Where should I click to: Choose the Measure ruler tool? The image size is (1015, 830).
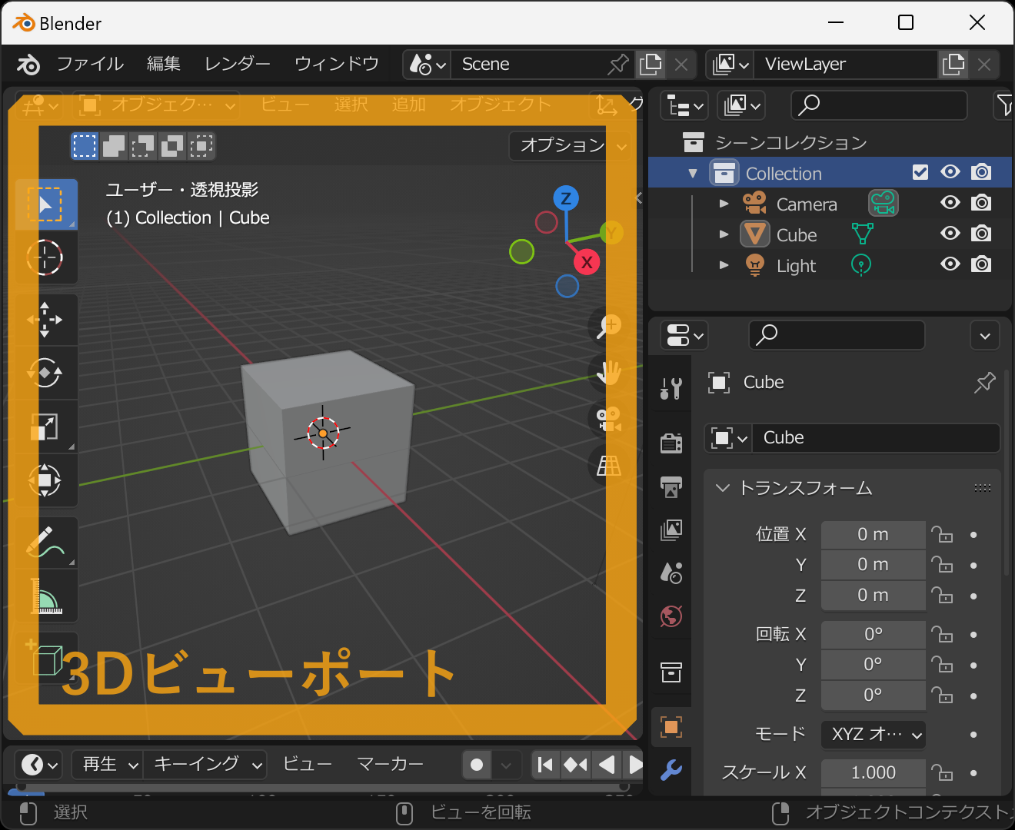[x=46, y=596]
